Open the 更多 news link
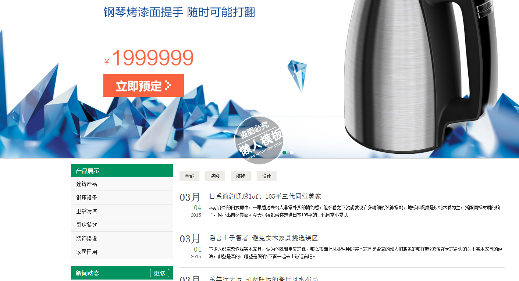519x281 pixels. [x=160, y=273]
